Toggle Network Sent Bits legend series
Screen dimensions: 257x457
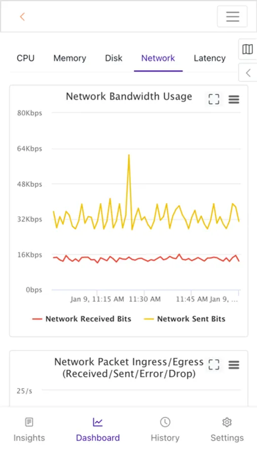pyautogui.click(x=185, y=319)
